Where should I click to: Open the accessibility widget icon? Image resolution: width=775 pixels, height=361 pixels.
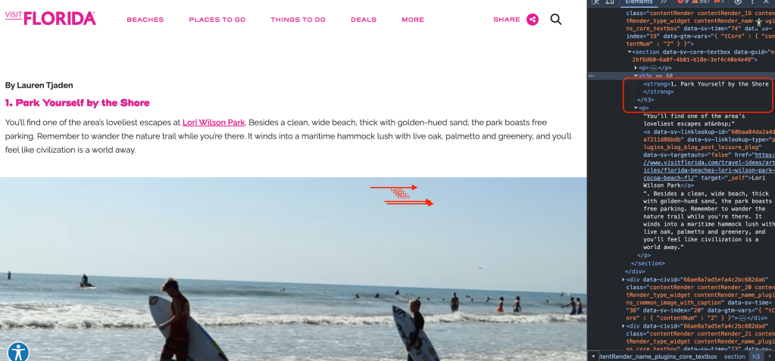(x=19, y=352)
